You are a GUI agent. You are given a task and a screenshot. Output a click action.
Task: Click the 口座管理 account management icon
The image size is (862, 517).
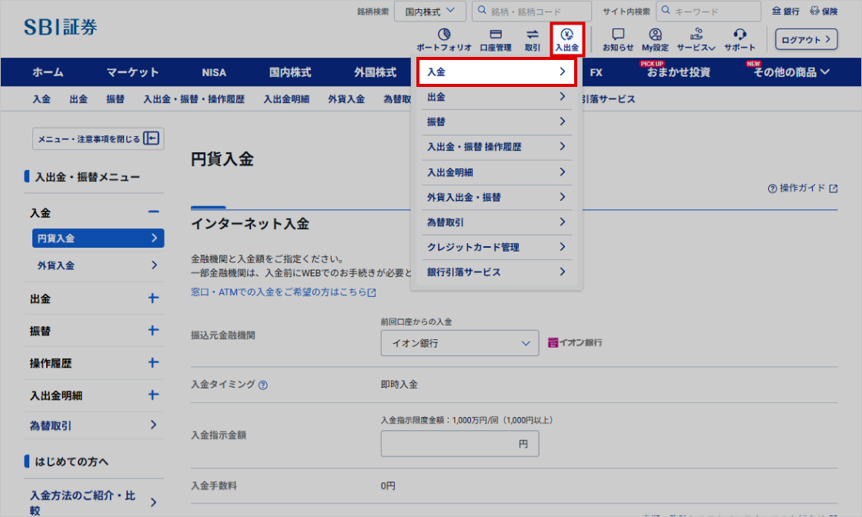pyautogui.click(x=496, y=35)
